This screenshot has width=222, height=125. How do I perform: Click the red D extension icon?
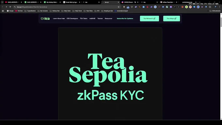click(182, 7)
